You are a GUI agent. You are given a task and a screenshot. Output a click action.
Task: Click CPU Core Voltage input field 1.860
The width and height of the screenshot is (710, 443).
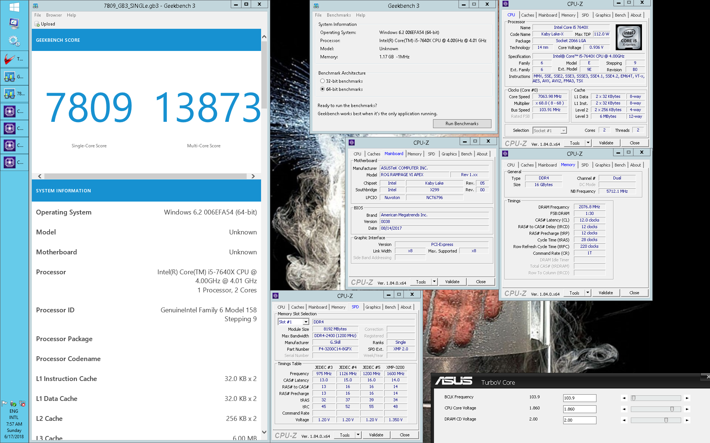click(579, 409)
